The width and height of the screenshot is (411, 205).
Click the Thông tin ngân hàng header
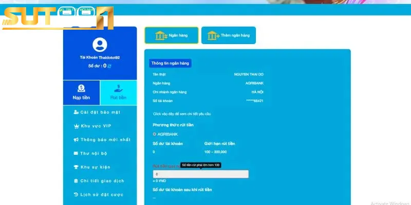pos(170,63)
